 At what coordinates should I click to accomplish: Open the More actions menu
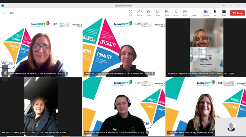194,13
